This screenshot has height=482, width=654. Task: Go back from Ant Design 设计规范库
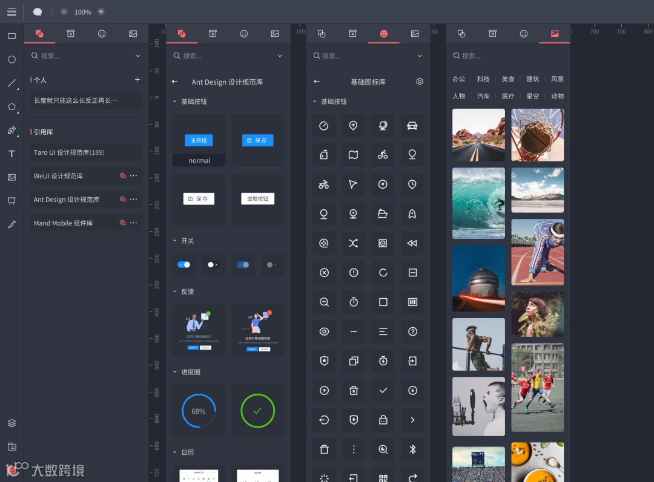tap(175, 82)
